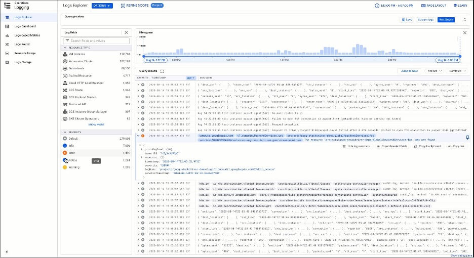Click the histogram right time range handle
This screenshot has width=474, height=258.
(x=460, y=56)
